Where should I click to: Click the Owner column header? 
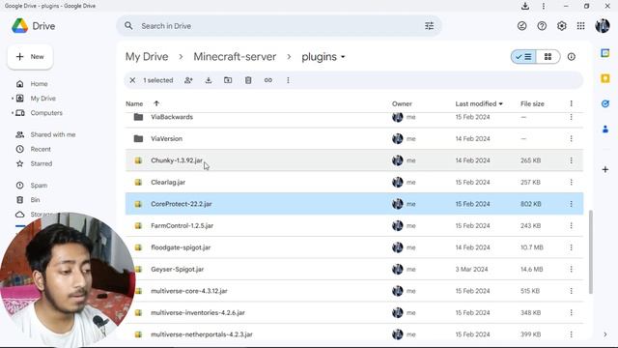pyautogui.click(x=402, y=103)
